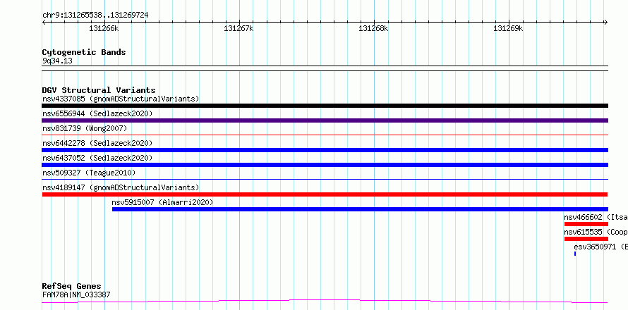Open the nsv831739 (Wong2007) label
Screen dimensions: 628x310
[85, 128]
